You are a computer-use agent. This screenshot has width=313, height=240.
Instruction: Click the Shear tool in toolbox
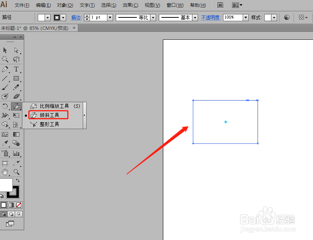click(16, 106)
